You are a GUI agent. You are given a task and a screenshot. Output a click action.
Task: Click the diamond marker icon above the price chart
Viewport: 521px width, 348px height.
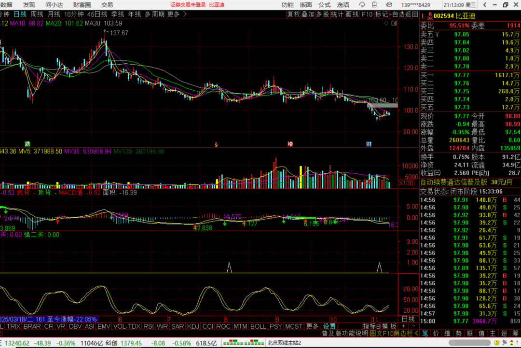tap(386, 23)
